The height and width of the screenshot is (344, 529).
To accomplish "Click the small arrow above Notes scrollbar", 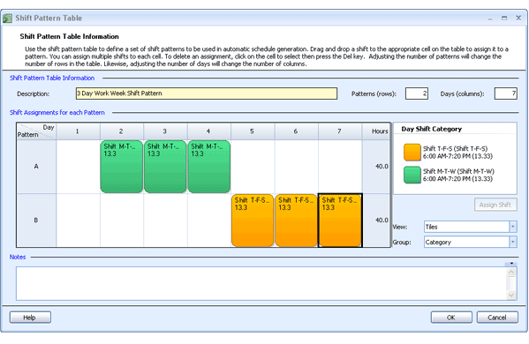I will click(511, 264).
